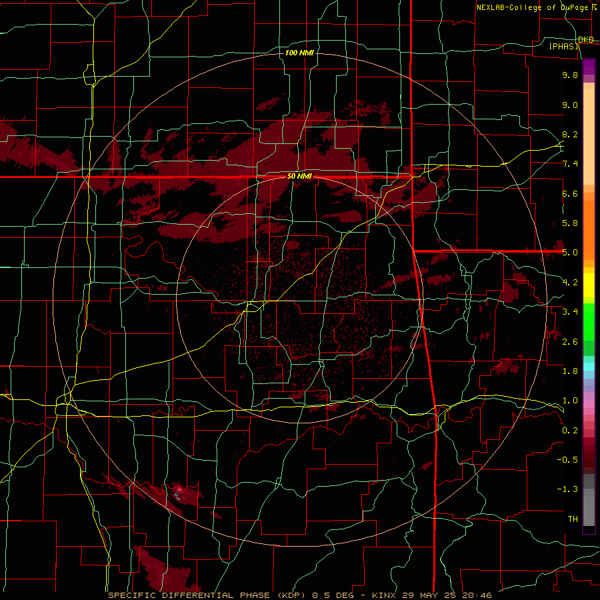Click the 9.8 value on the color scale
600x600 pixels.
point(570,75)
